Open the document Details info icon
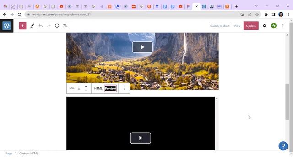Image resolution: width=293 pixels, height=164 pixels. pyautogui.click(x=57, y=26)
